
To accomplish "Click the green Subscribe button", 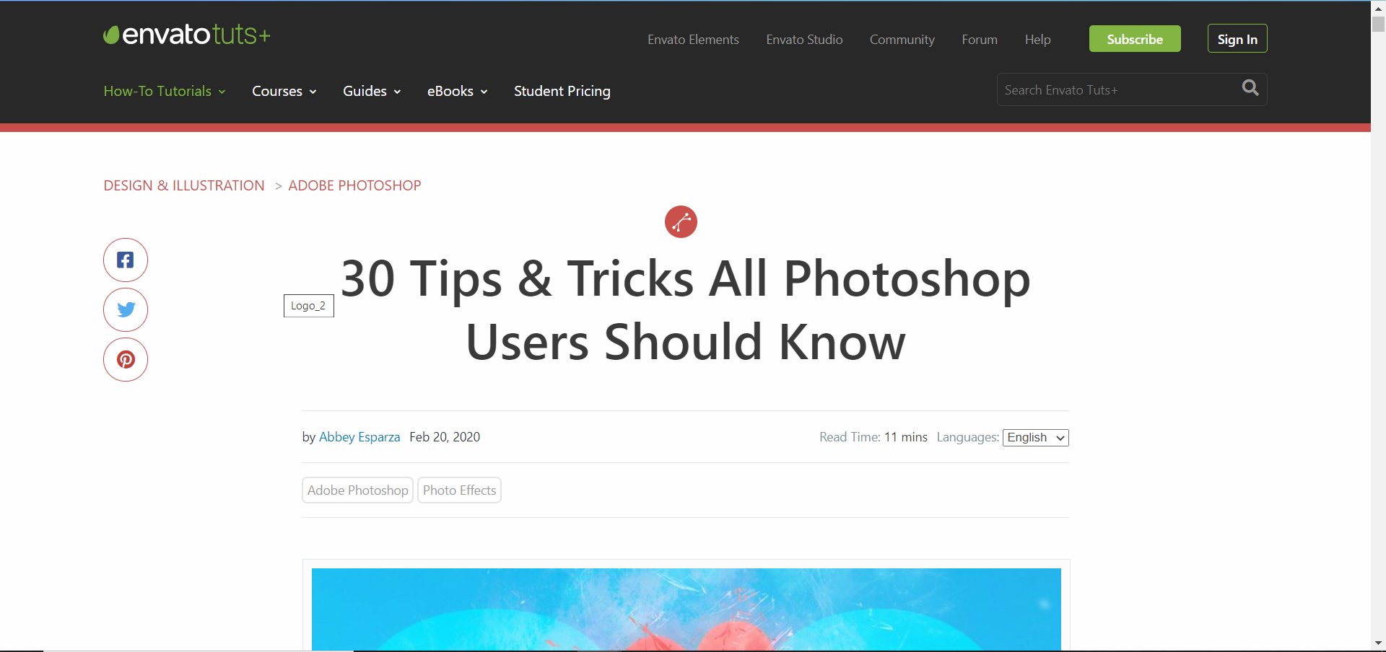I will [1135, 39].
